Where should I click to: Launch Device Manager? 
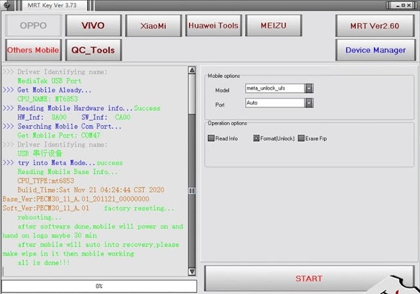(375, 50)
